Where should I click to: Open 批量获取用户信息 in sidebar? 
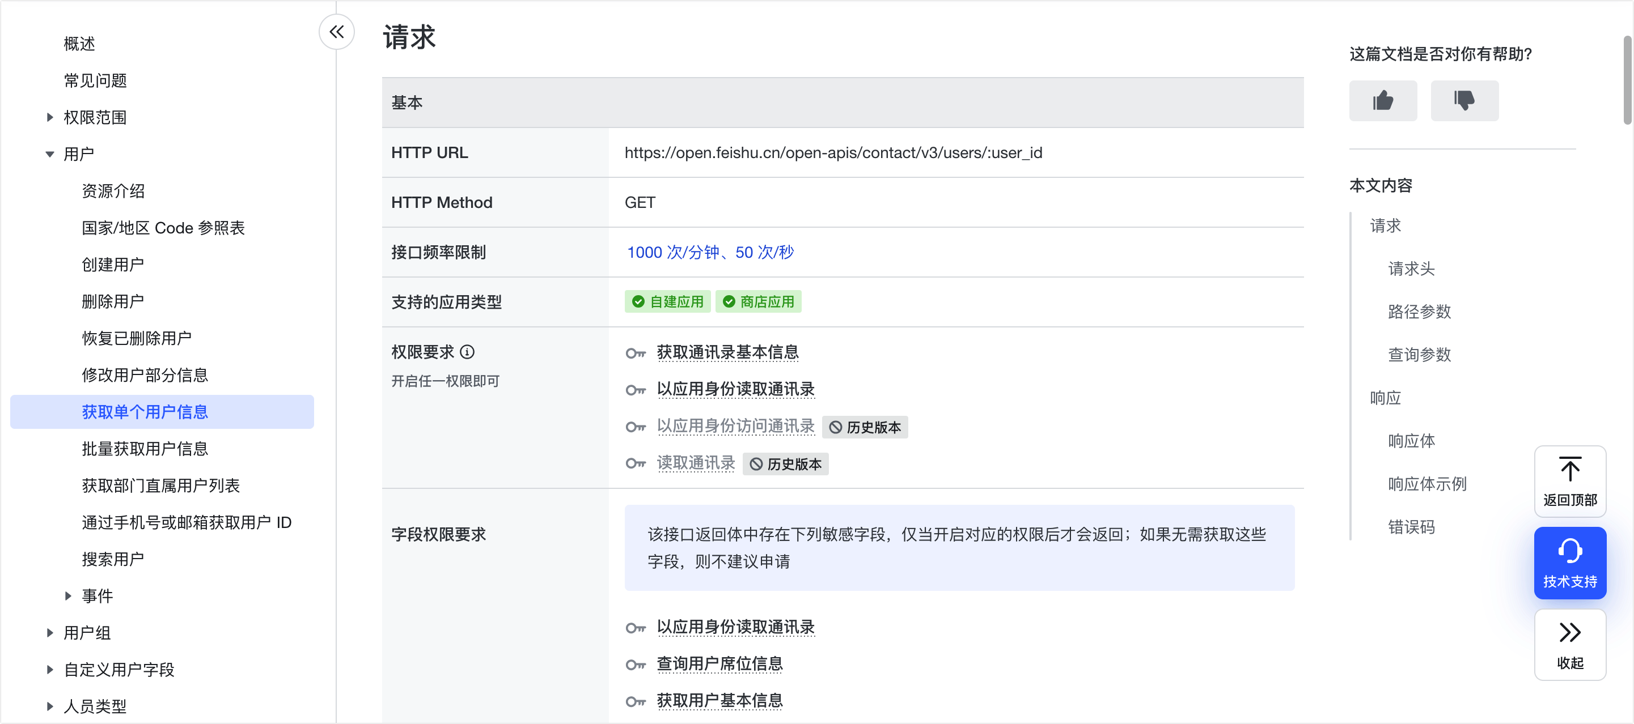(x=145, y=449)
